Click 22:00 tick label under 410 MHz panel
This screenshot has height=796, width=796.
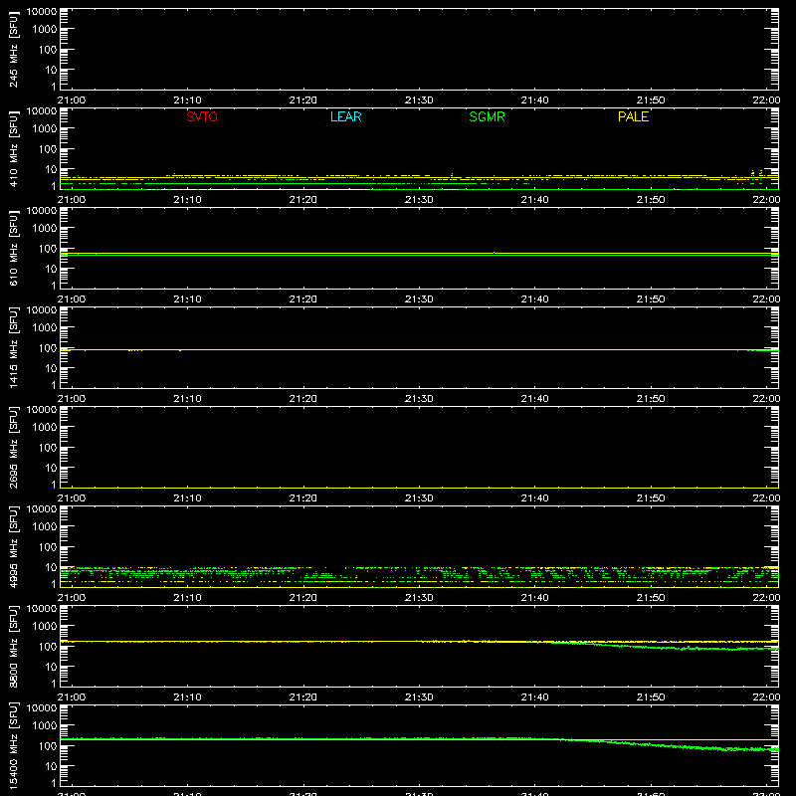pos(766,200)
